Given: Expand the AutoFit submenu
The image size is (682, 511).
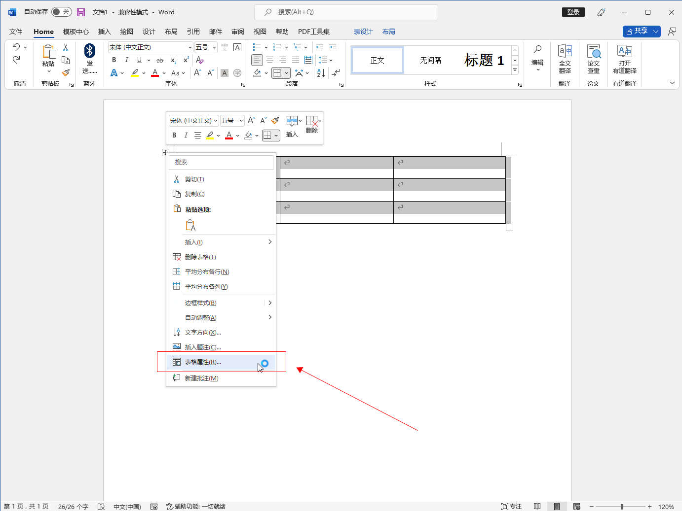Looking at the screenshot, I should [221, 317].
